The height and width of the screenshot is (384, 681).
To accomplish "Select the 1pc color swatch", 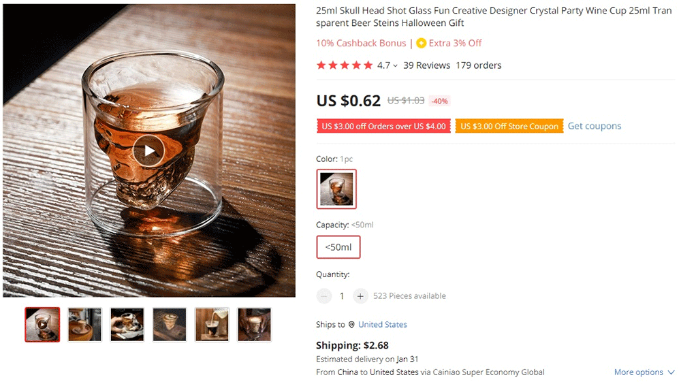I will tap(336, 189).
